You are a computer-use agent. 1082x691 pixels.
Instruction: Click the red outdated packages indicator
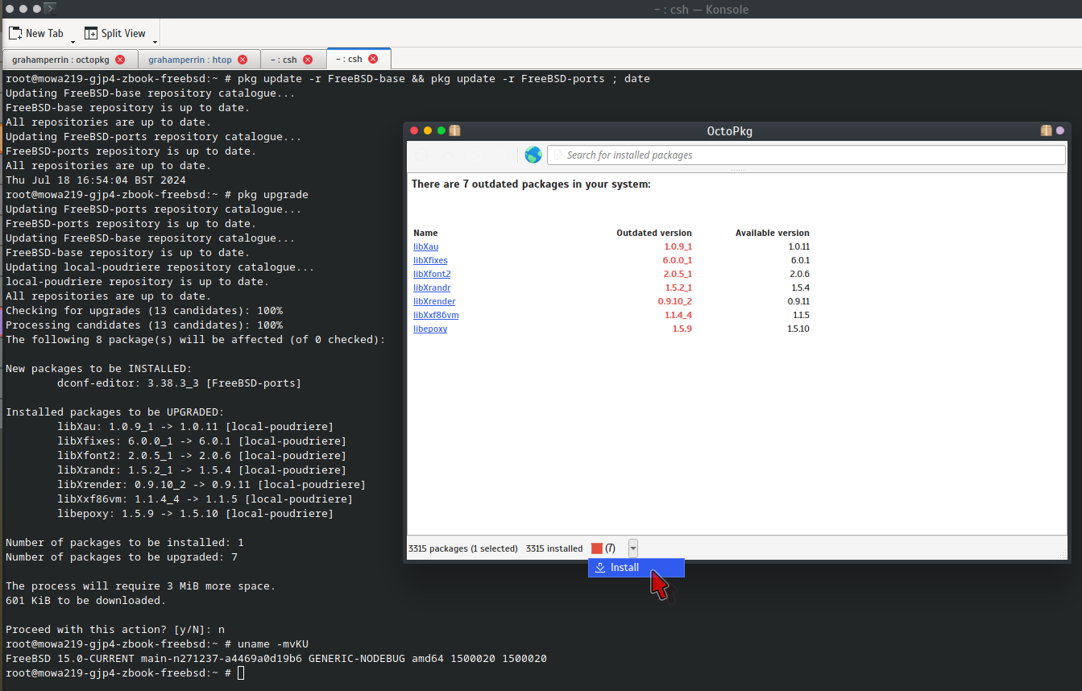point(597,548)
